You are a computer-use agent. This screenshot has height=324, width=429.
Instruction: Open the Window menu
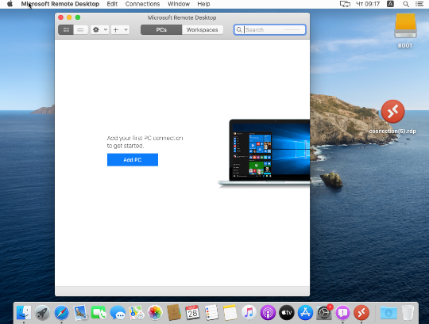click(179, 4)
